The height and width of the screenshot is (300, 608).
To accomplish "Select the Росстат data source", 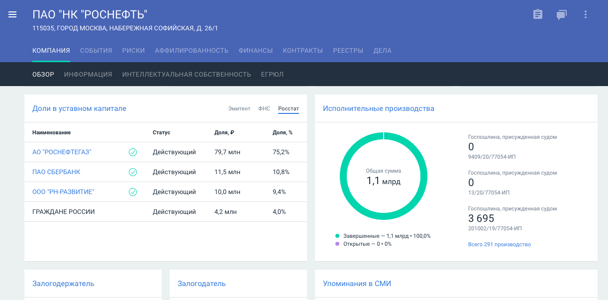I will [x=289, y=108].
